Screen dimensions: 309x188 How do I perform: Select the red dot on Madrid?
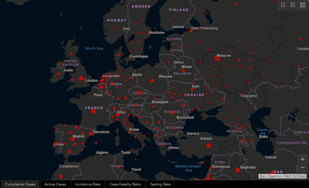73,139
